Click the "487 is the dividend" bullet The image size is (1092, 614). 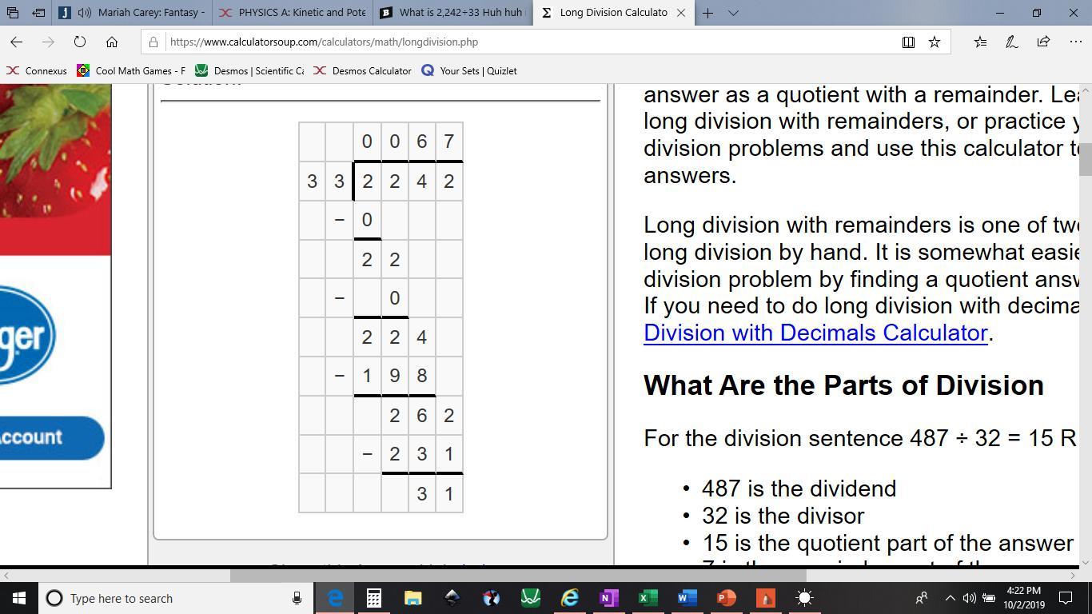pos(799,488)
